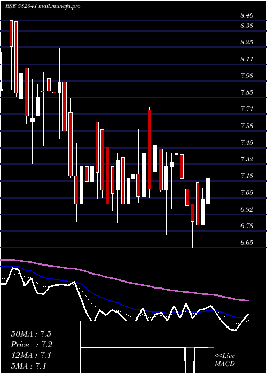Click the 5MA : 7.1 legend value
Screen dimensions: 267x374
click(28, 365)
